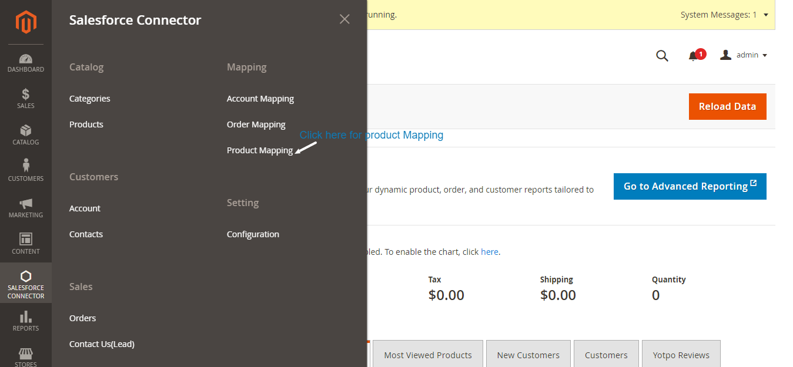
Task: Close the Salesforce Connector menu panel
Action: 344,19
